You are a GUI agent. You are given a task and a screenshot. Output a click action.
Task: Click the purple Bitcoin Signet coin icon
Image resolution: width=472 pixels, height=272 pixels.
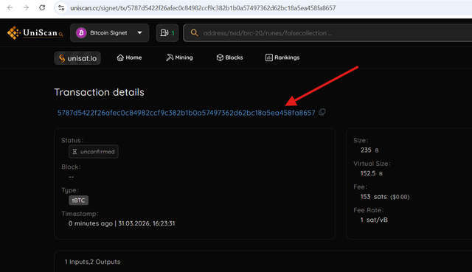coord(81,32)
